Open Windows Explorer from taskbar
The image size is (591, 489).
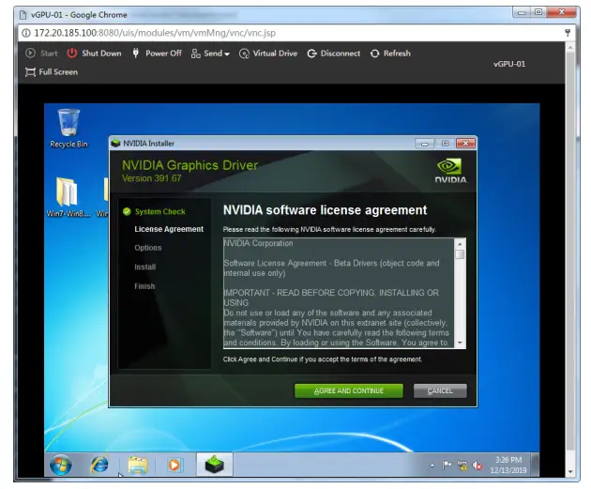[138, 466]
